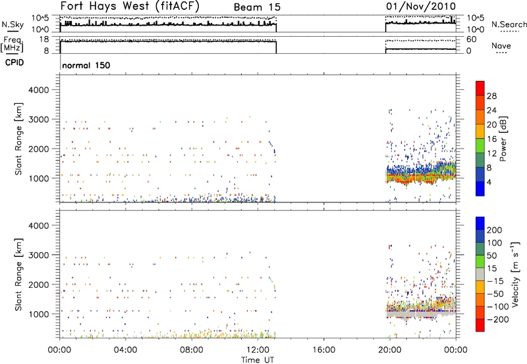Select the yellow-orange 16–20 dB Power colorbar segment

point(480,131)
